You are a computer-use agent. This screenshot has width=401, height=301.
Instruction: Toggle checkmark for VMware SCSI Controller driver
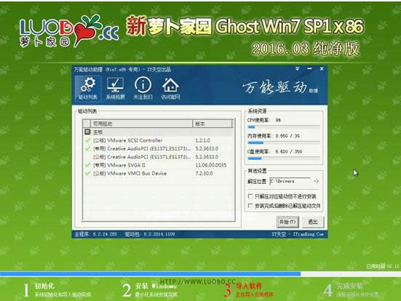tap(87, 140)
